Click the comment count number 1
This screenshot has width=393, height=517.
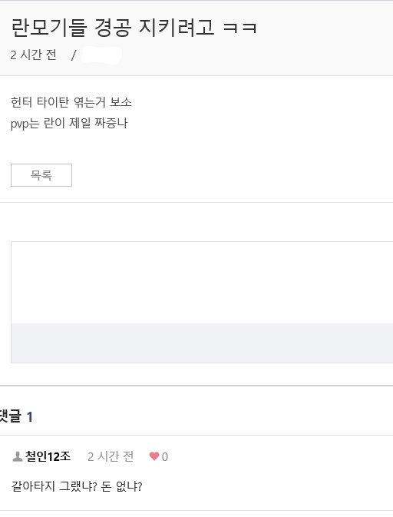(29, 417)
